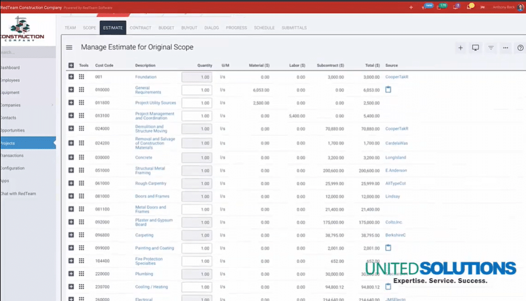Screen dimensions: 526x301
Task: Open the three-dots more options menu
Action: (506, 48)
